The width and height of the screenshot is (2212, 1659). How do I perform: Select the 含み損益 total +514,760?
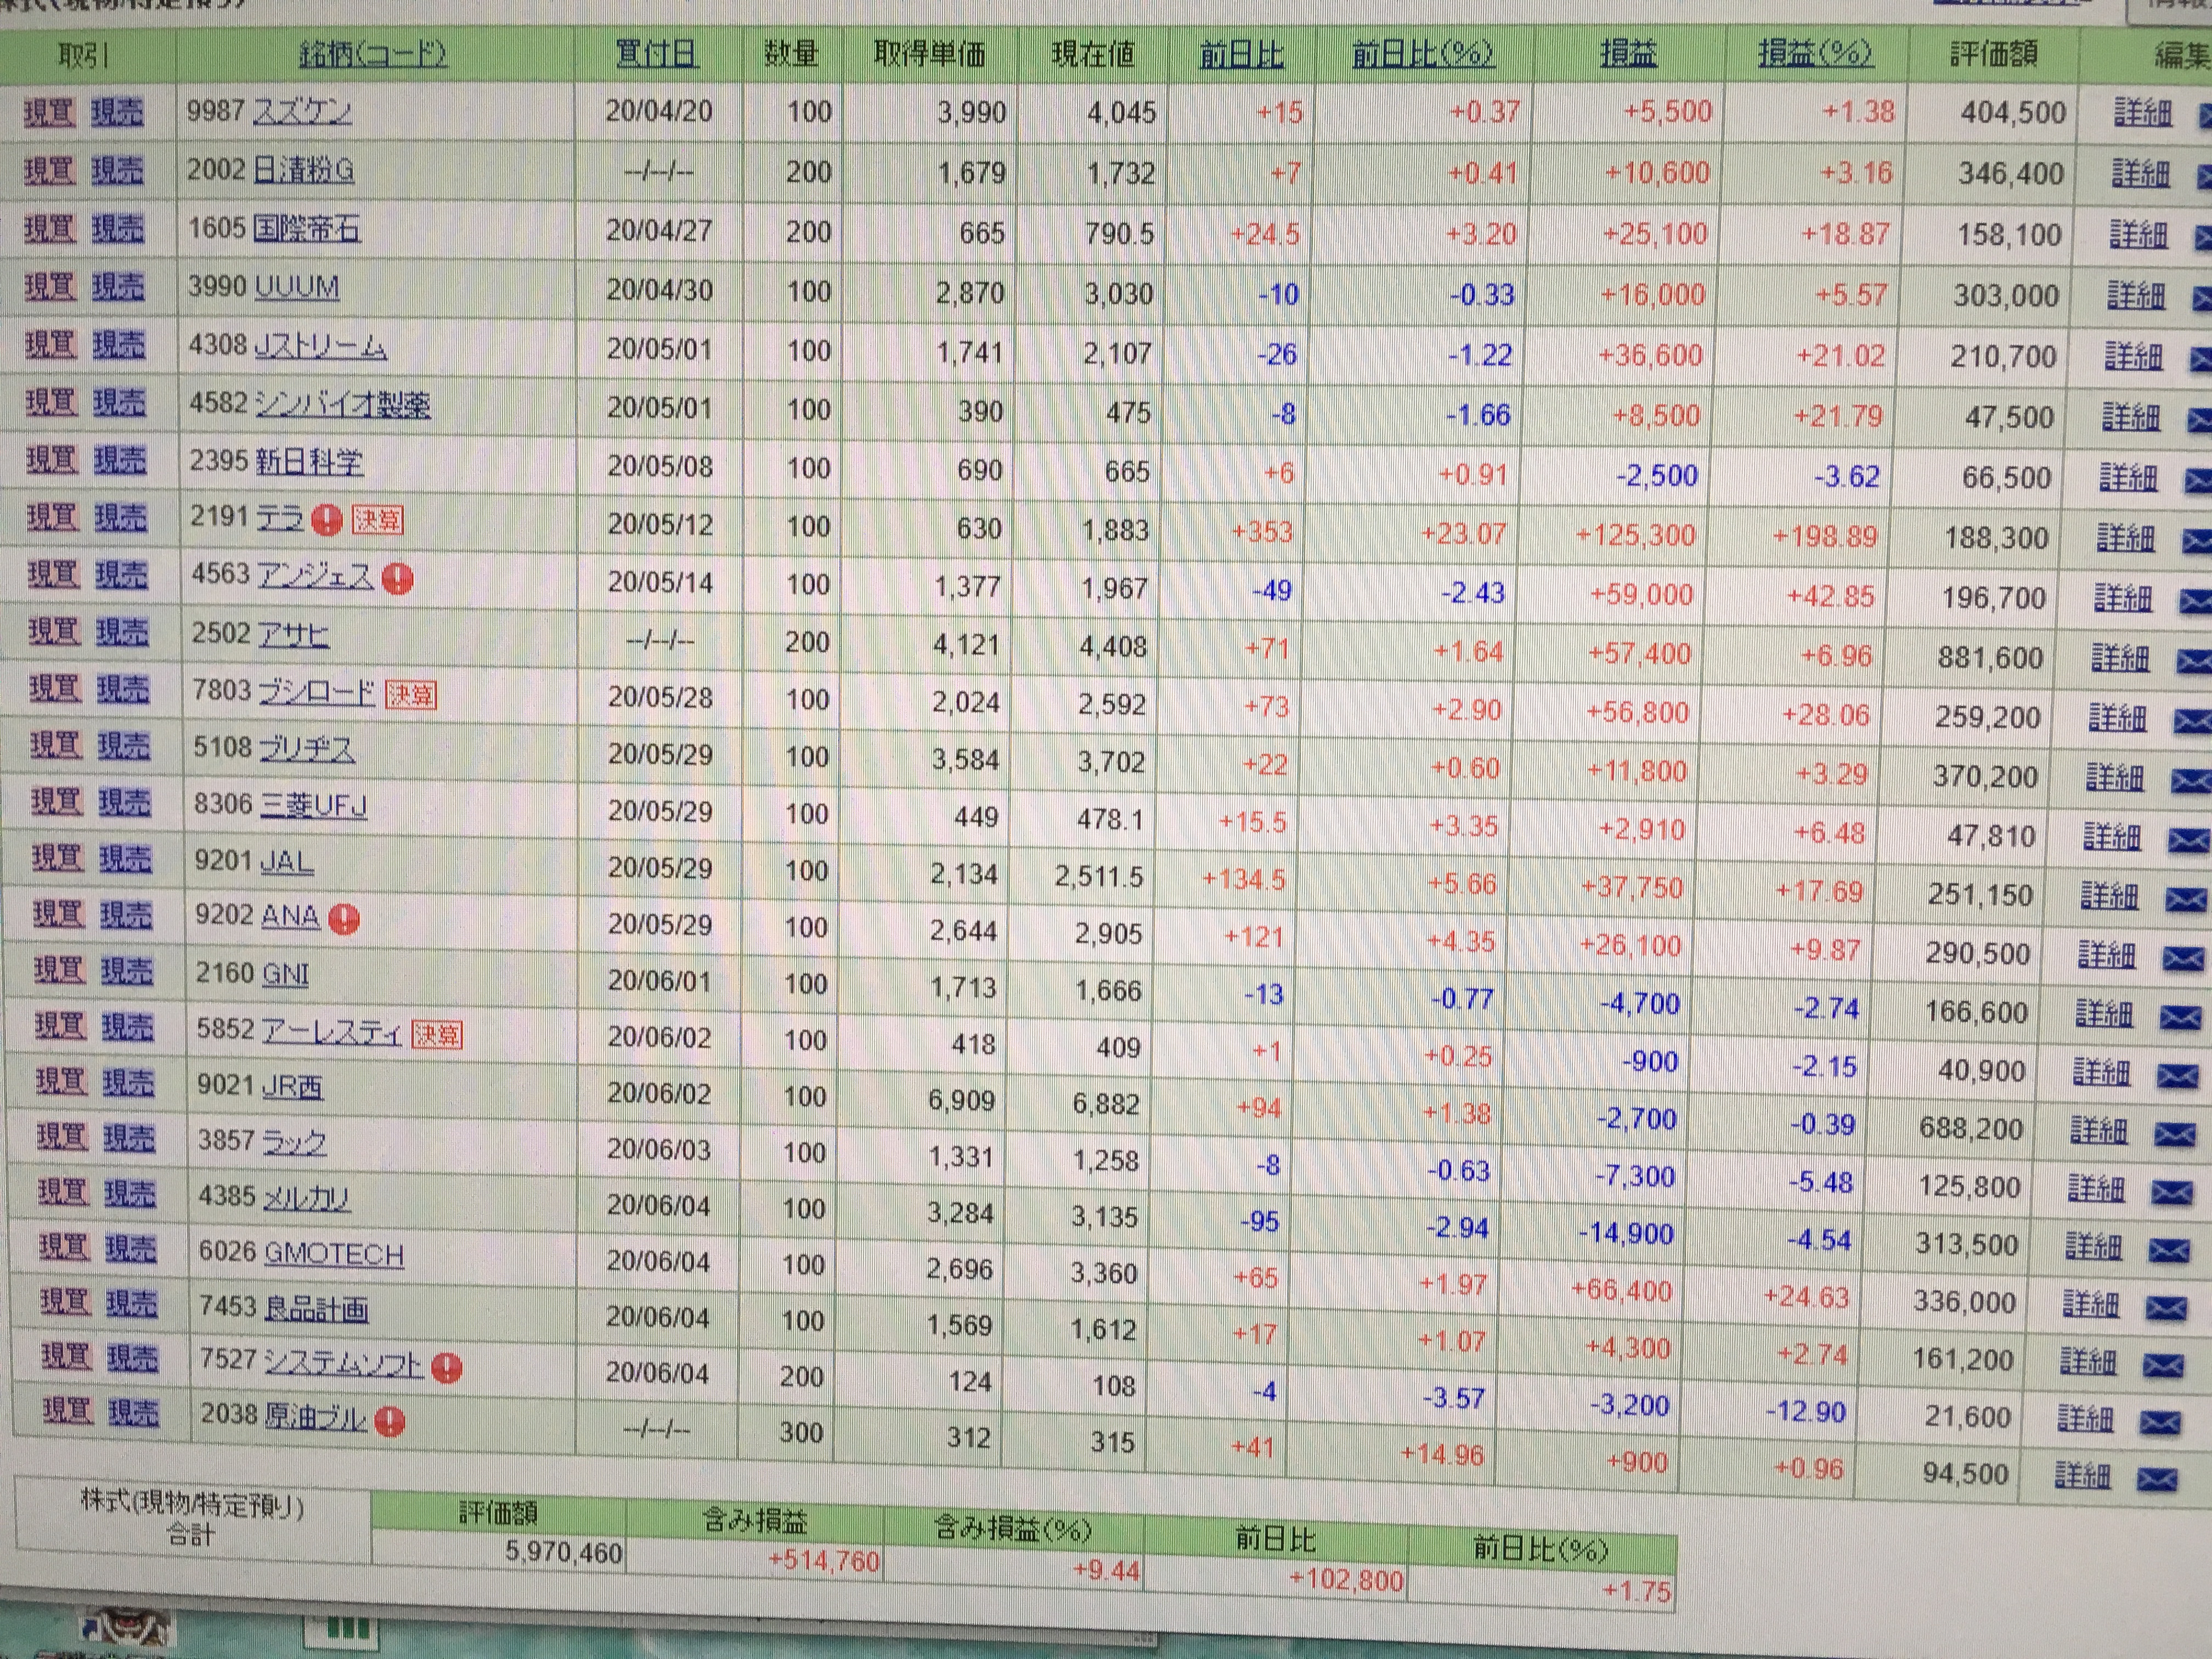(x=823, y=1562)
